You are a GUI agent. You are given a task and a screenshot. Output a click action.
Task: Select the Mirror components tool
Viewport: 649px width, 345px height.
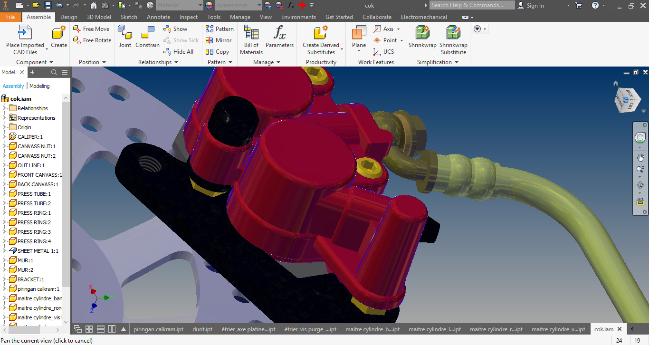[219, 40]
